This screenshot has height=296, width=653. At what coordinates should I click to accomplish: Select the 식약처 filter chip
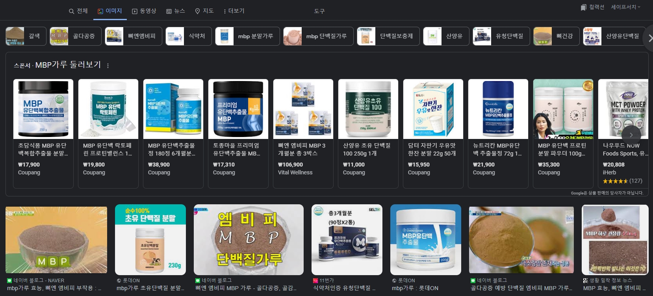point(189,36)
